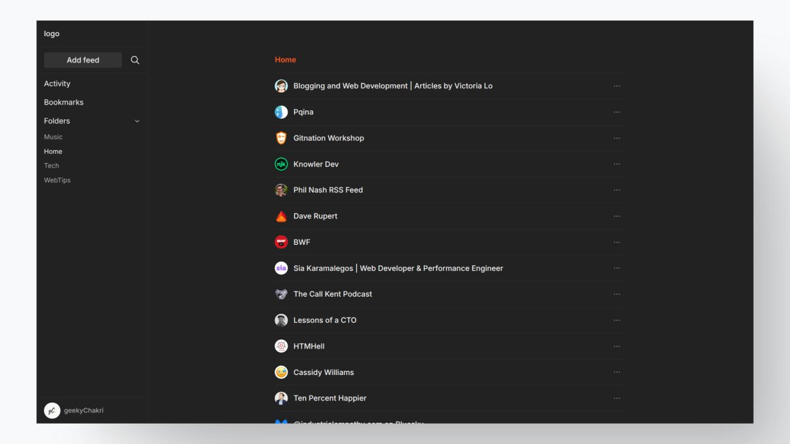Image resolution: width=790 pixels, height=444 pixels.
Task: Open the HTMHell feed title
Action: click(309, 346)
